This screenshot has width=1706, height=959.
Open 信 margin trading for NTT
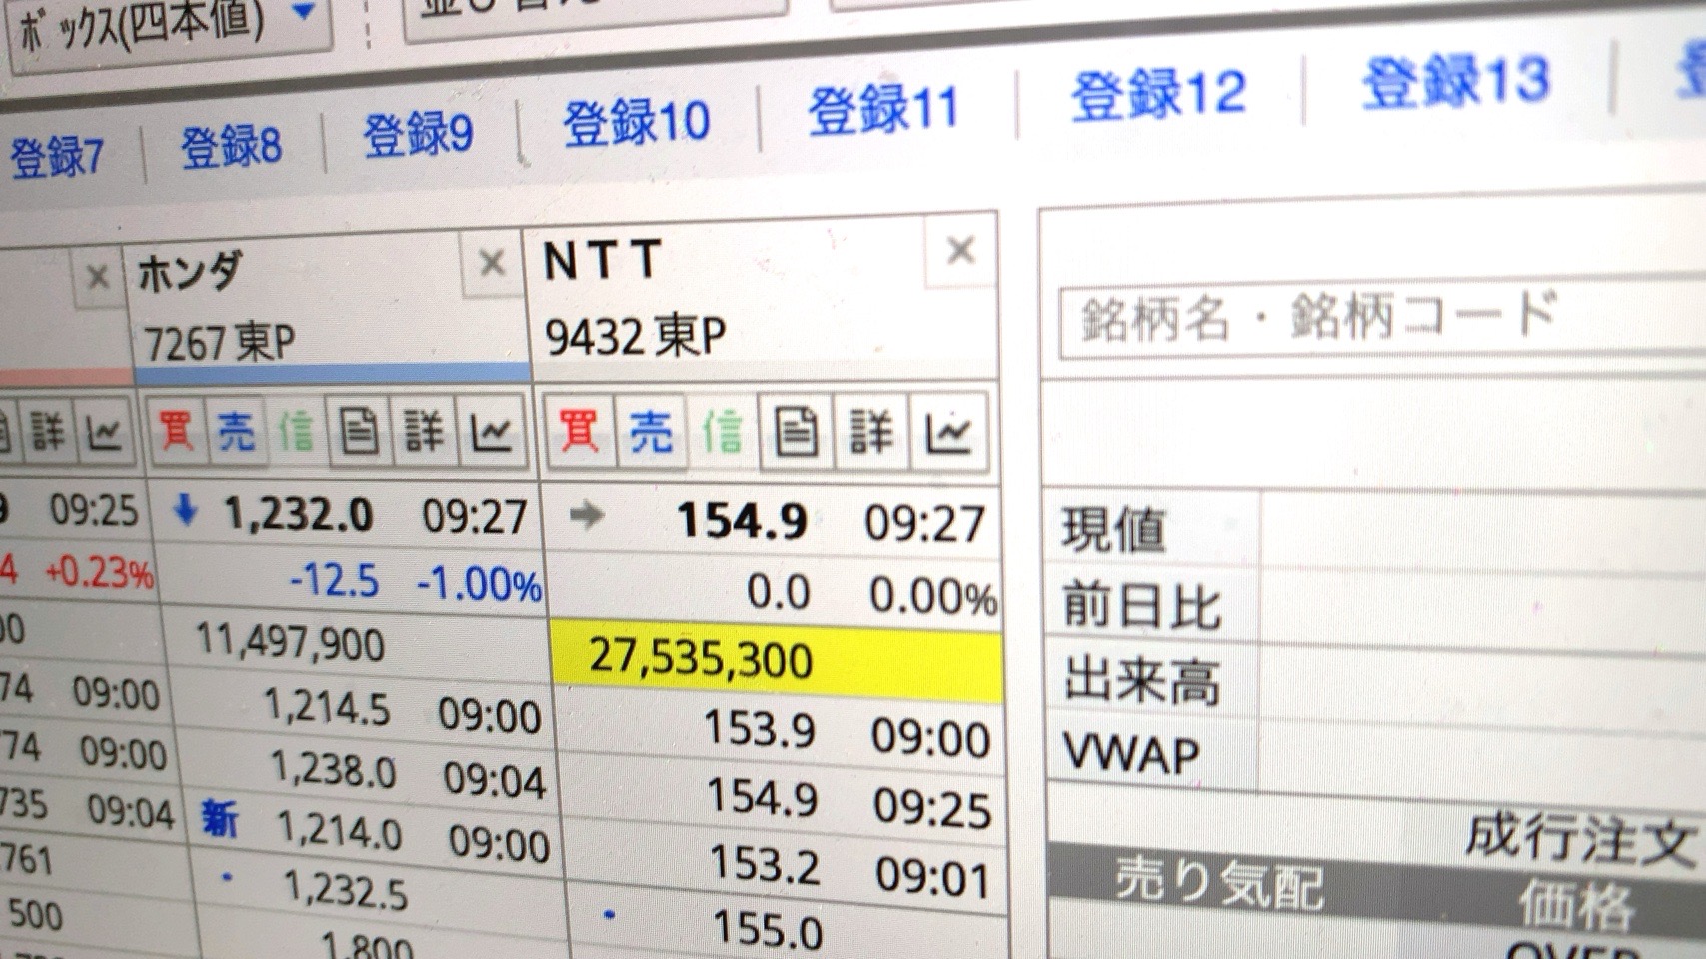click(x=722, y=432)
